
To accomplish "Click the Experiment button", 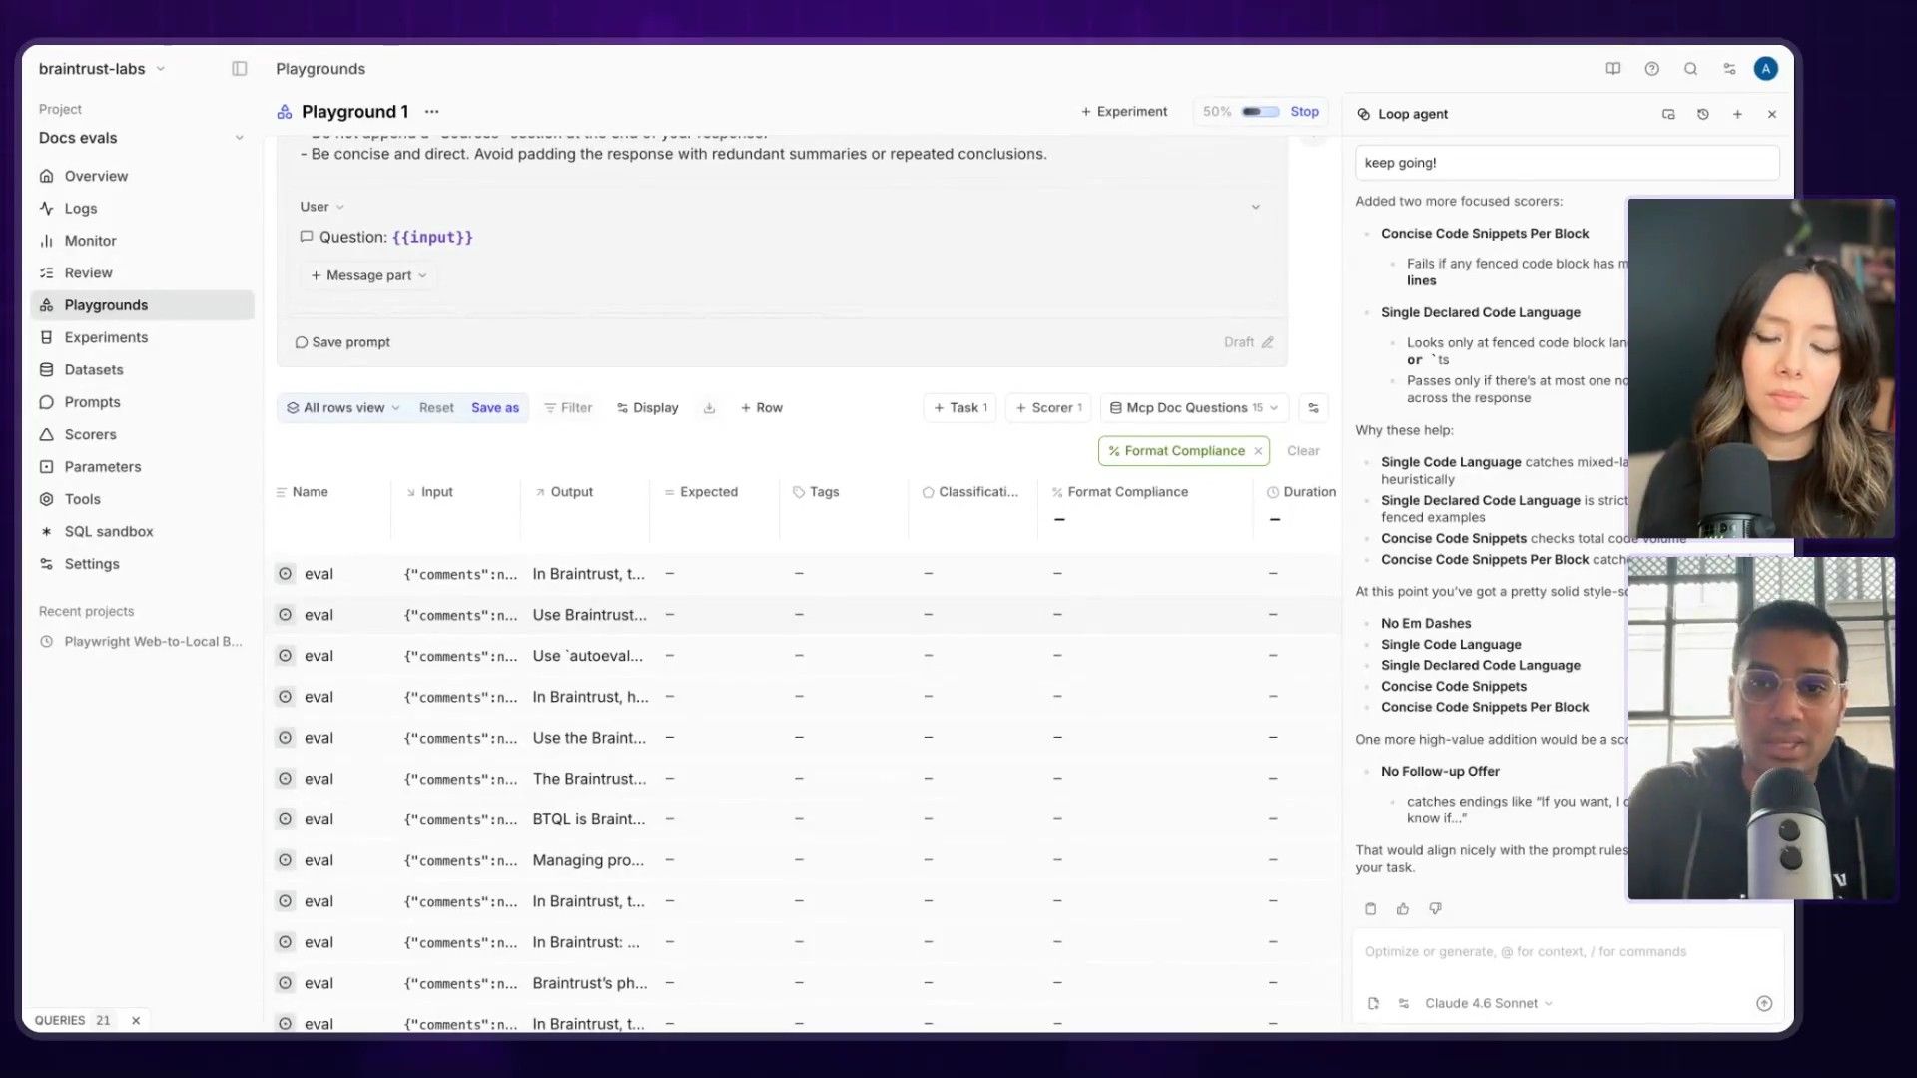I will pyautogui.click(x=1124, y=112).
